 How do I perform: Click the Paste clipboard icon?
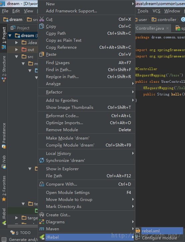pos(41,54)
